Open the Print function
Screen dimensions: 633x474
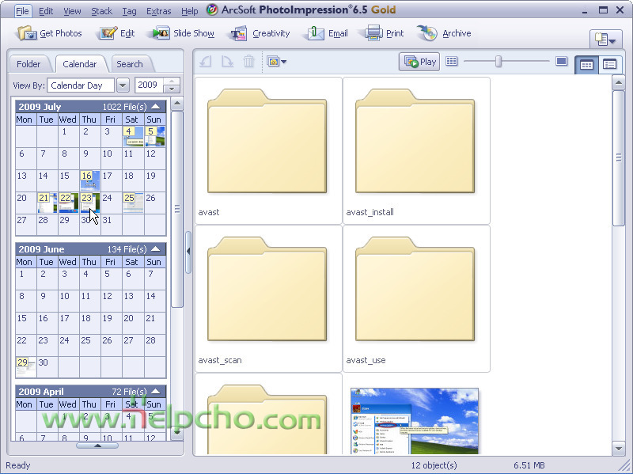(385, 33)
